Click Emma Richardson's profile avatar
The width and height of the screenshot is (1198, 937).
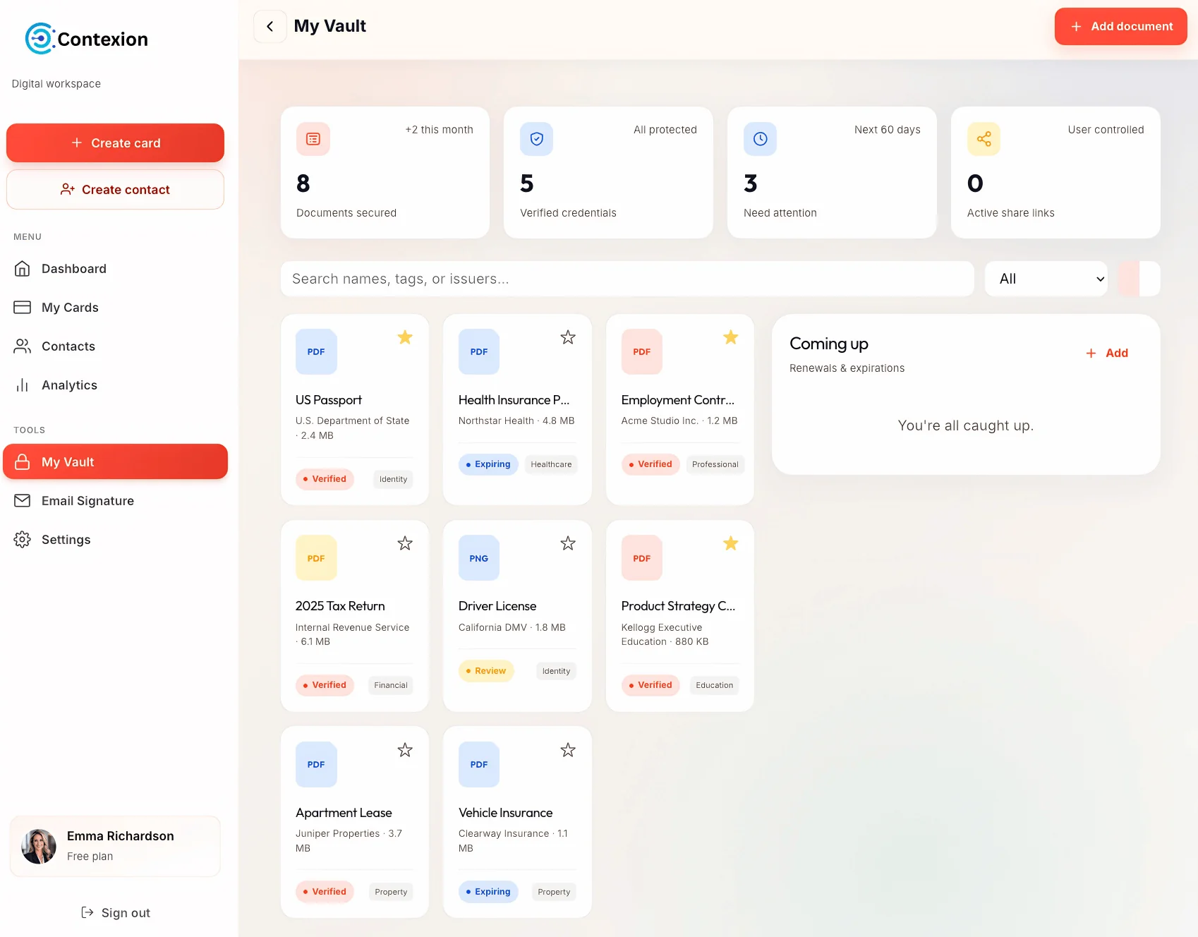point(39,846)
